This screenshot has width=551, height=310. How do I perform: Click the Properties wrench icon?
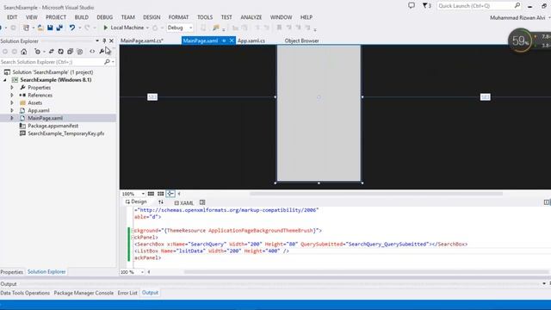tap(102, 52)
